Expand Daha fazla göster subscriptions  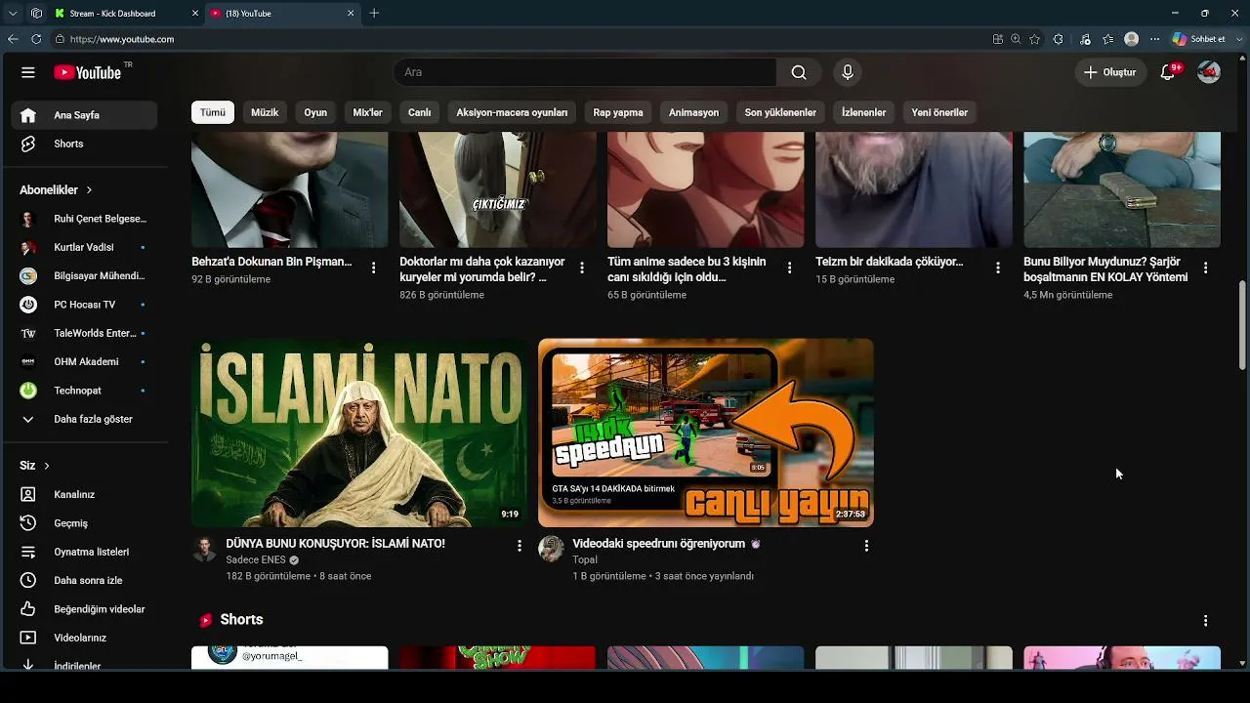[x=84, y=419]
